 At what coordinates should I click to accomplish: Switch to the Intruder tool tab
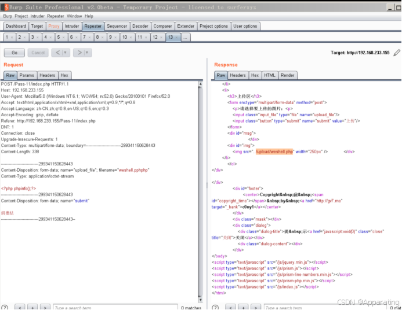click(x=72, y=26)
